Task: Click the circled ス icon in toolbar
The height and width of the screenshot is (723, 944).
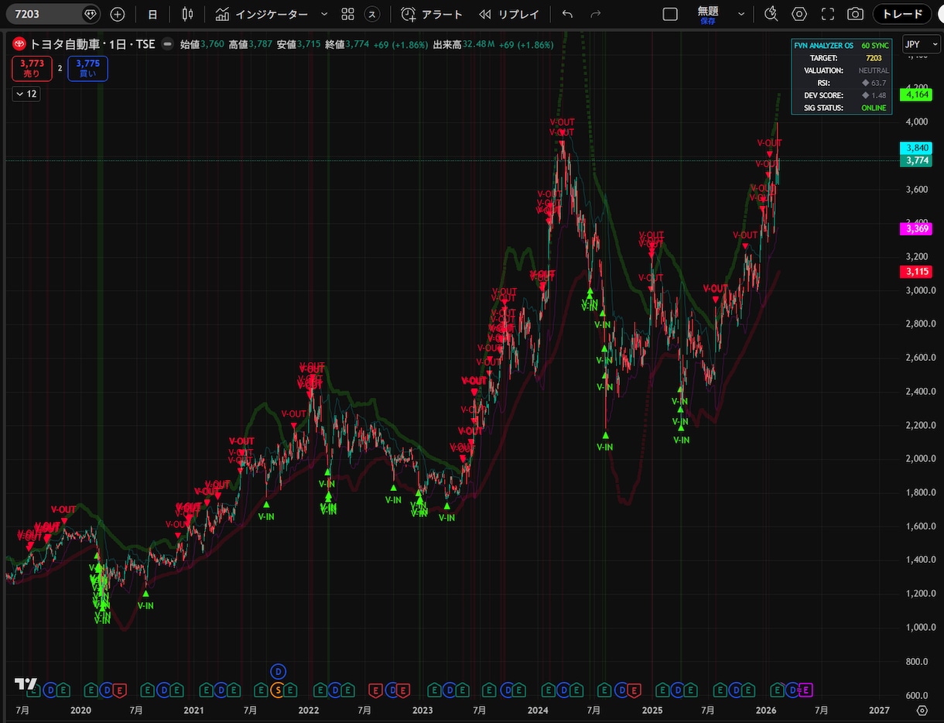Action: click(372, 14)
